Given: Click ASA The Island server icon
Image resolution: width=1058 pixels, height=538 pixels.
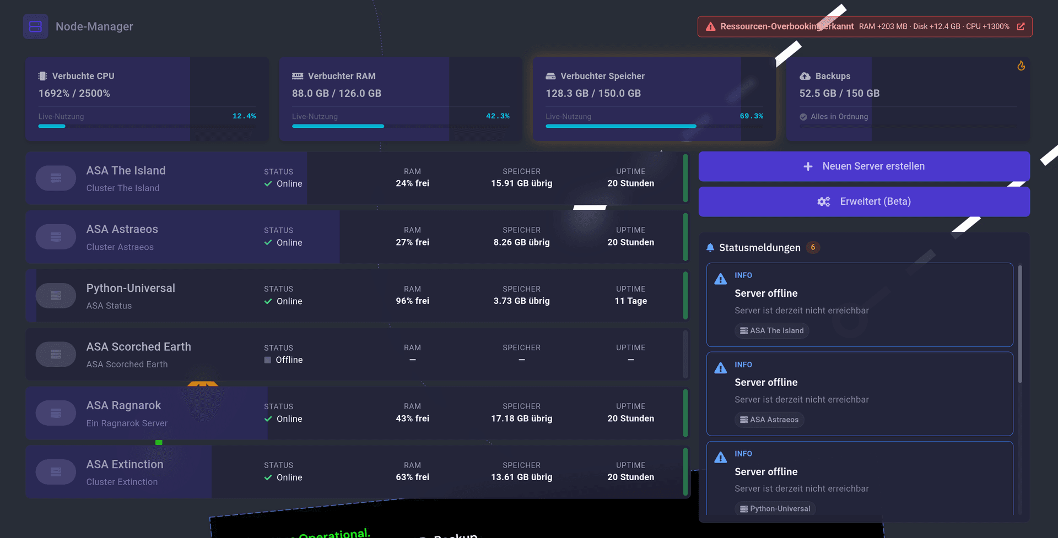Looking at the screenshot, I should (x=56, y=178).
